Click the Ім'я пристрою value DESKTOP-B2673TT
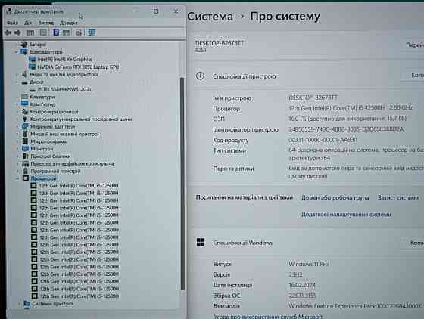Image resolution: width=424 pixels, height=319 pixels. pos(313,98)
